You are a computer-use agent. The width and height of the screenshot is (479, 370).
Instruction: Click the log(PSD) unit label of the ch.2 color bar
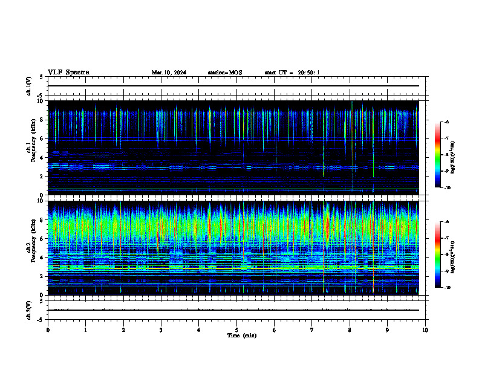(x=454, y=257)
